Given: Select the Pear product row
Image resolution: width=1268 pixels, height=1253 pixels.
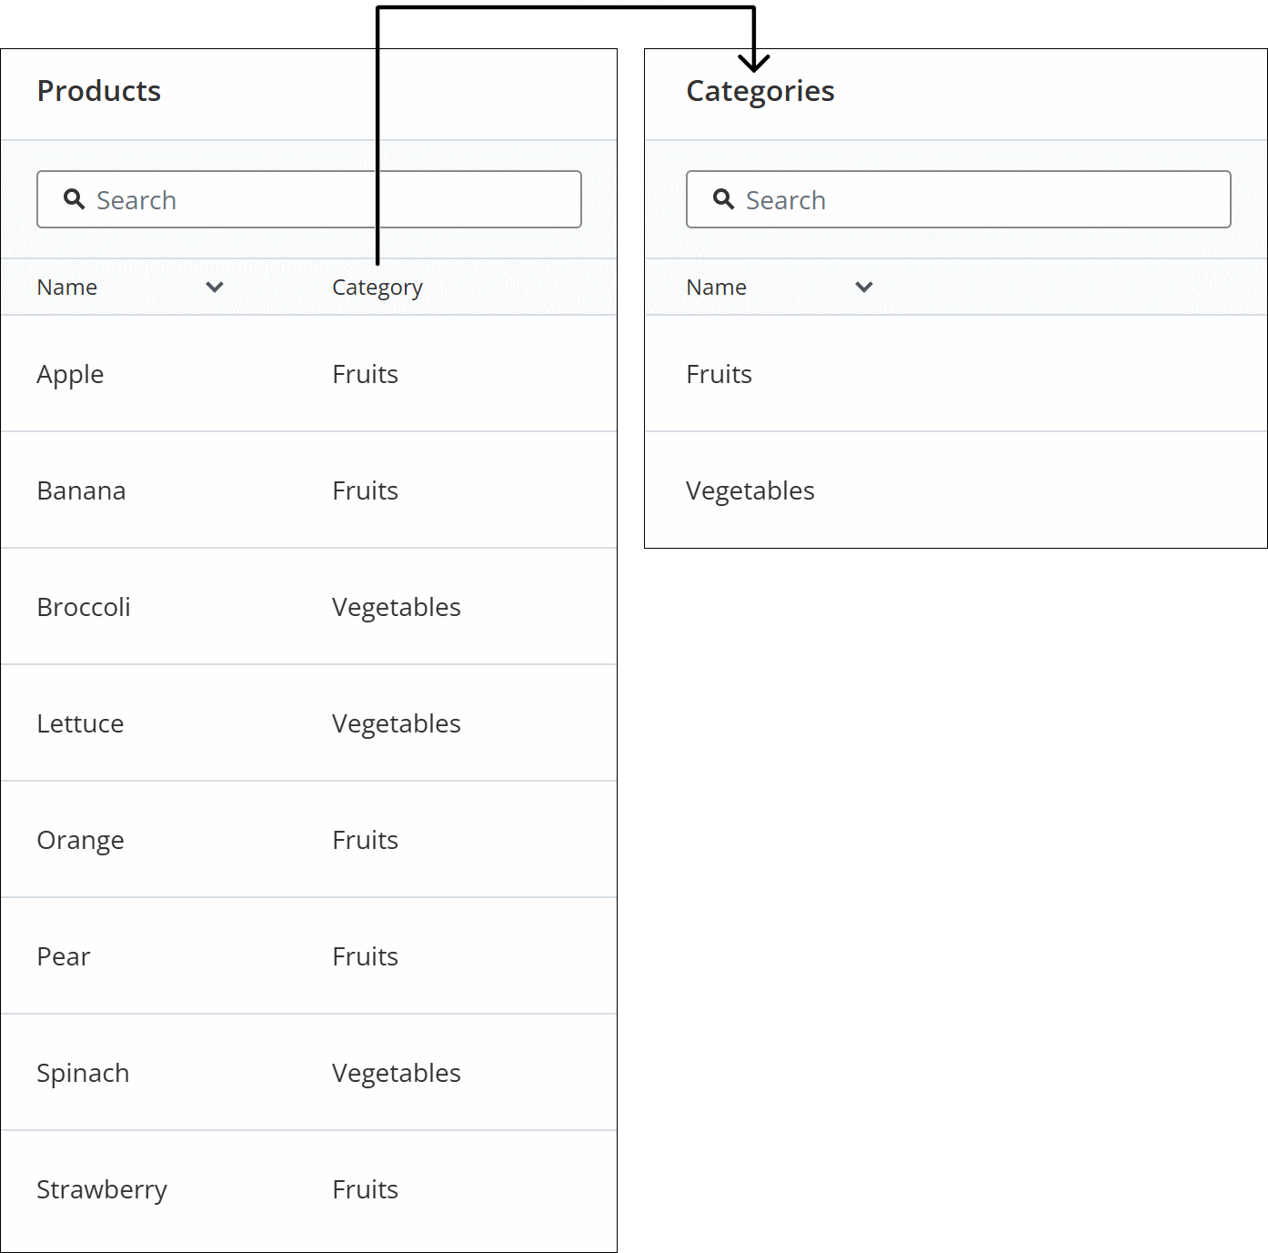Looking at the screenshot, I should [64, 956].
